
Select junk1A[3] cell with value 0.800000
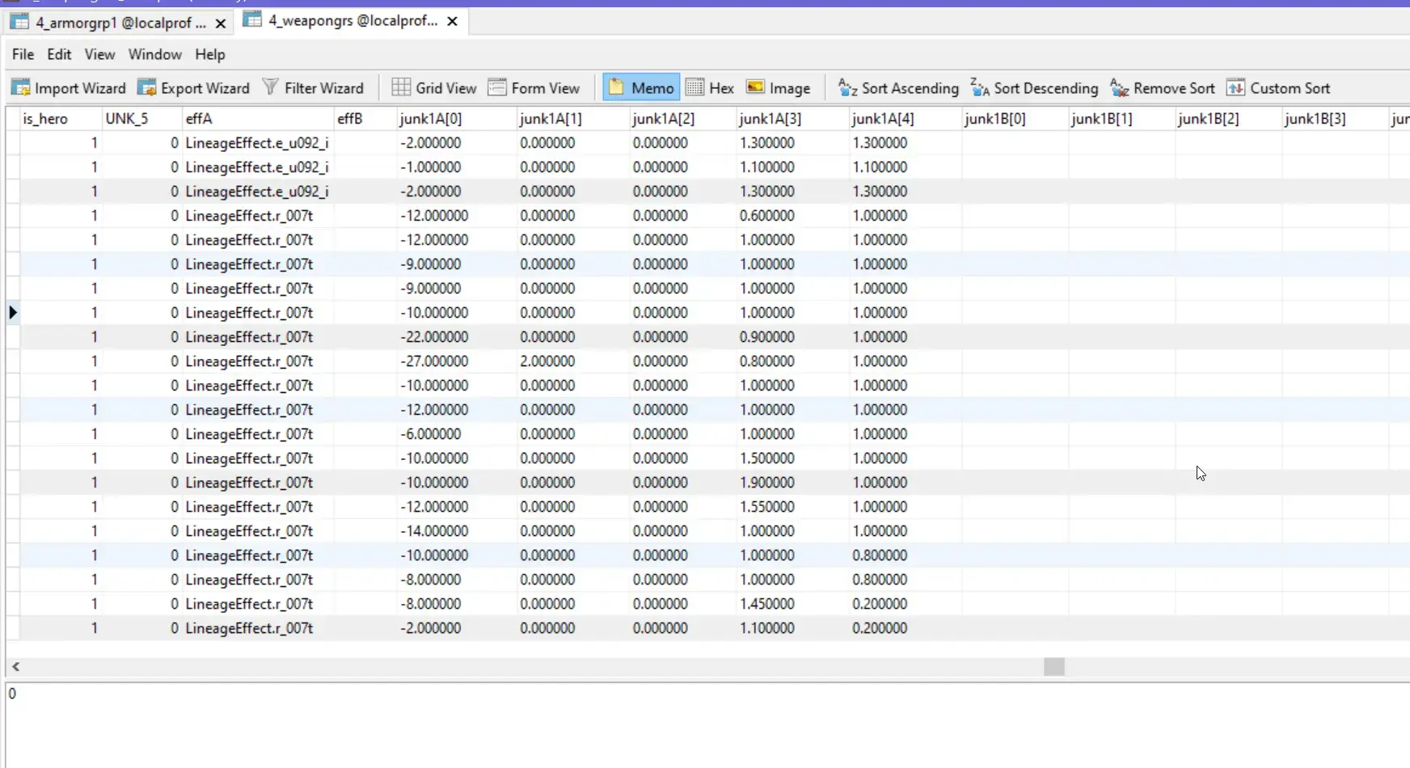click(792, 361)
